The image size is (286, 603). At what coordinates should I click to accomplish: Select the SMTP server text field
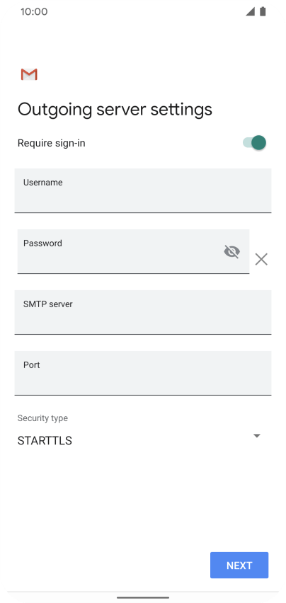(143, 312)
